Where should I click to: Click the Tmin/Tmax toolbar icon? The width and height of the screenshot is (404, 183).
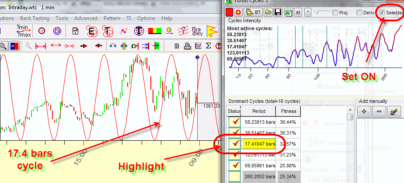click(x=22, y=31)
